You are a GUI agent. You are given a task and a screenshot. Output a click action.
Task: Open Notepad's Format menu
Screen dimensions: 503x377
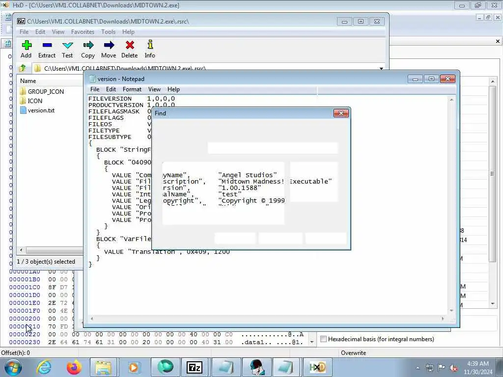point(132,89)
